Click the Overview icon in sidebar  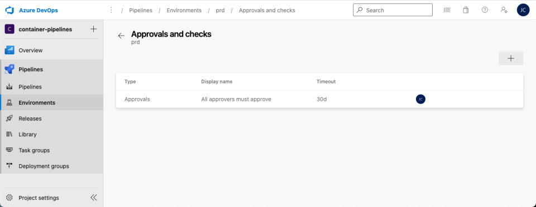pyautogui.click(x=9, y=51)
